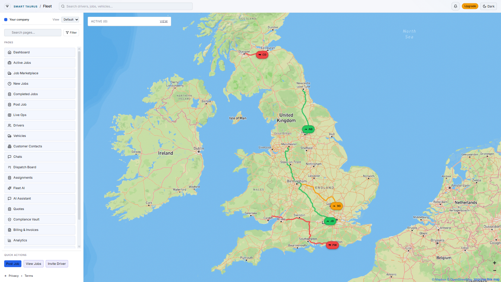Click the Analytics sidebar icon
This screenshot has height=282, width=501.
(9, 240)
